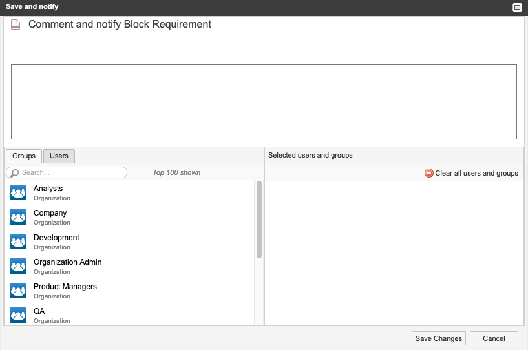This screenshot has width=528, height=350.
Task: Switch to the Users tab
Action: (x=59, y=156)
